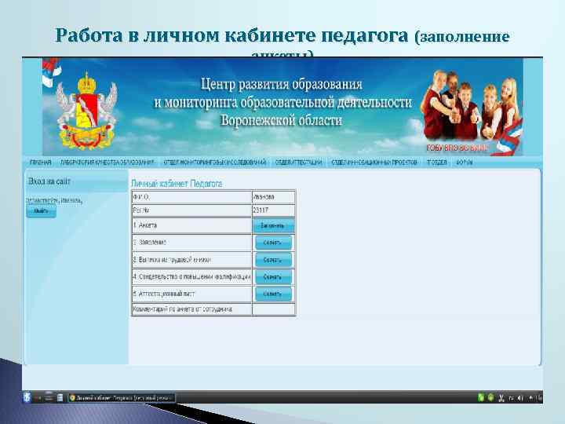
Task: Click the Комментарий по анкете label
Action: coord(182,309)
